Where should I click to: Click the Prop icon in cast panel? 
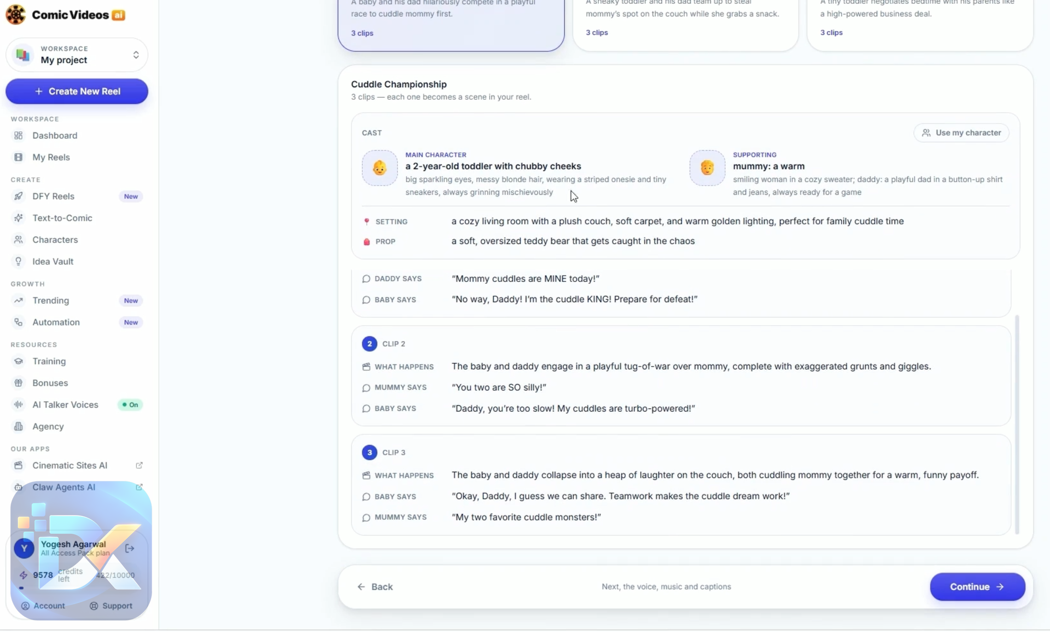[x=367, y=242]
